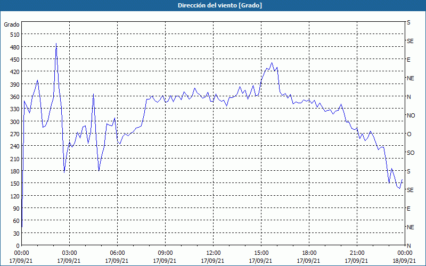
Task: Click the 17/09/21 date under 06:00
Action: click(x=117, y=261)
